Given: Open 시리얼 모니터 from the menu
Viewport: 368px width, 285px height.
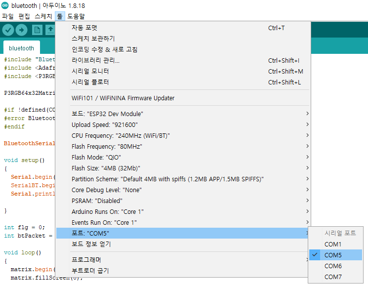Looking at the screenshot, I should click(x=183, y=71).
